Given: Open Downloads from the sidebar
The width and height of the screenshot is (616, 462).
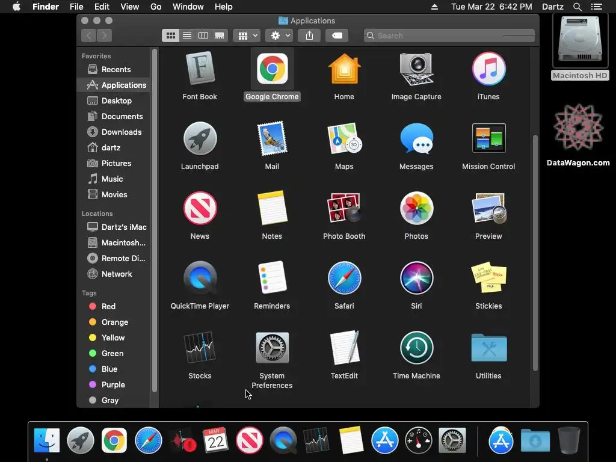Looking at the screenshot, I should [114, 132].
